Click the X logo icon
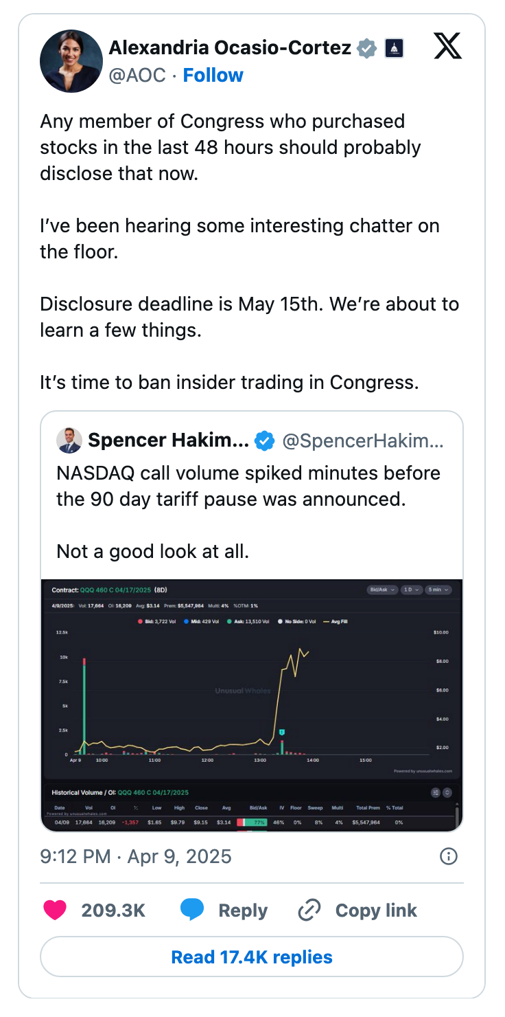Viewport: 505px width, 1017px height. click(447, 46)
